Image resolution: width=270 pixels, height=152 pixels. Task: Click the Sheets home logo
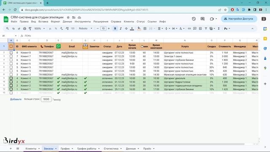click(6, 19)
